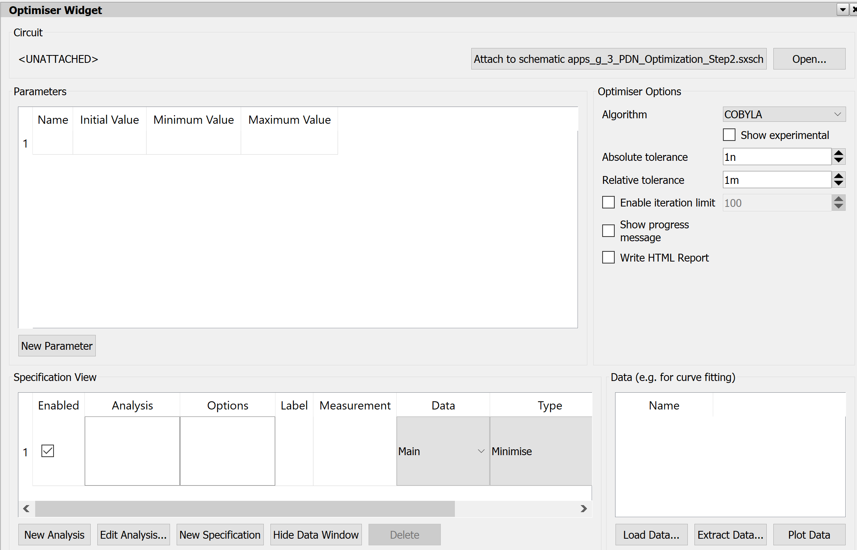Click the Relative tolerance input field
This screenshot has width=857, height=550.
tap(776, 180)
